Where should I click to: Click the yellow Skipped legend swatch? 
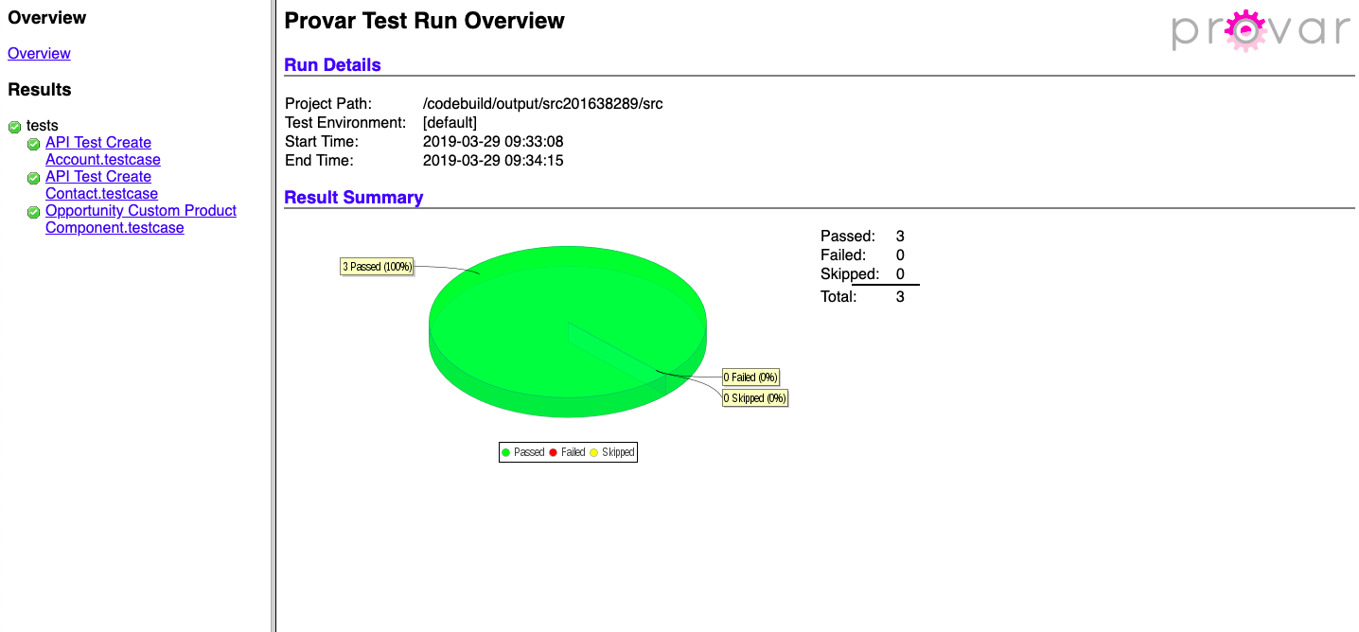pos(594,452)
